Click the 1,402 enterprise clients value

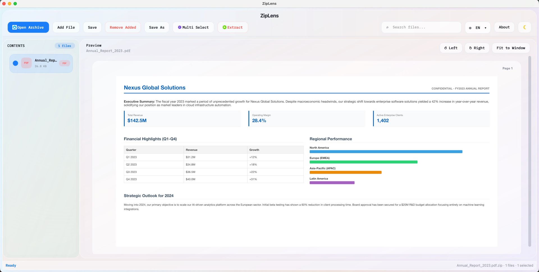(383, 121)
